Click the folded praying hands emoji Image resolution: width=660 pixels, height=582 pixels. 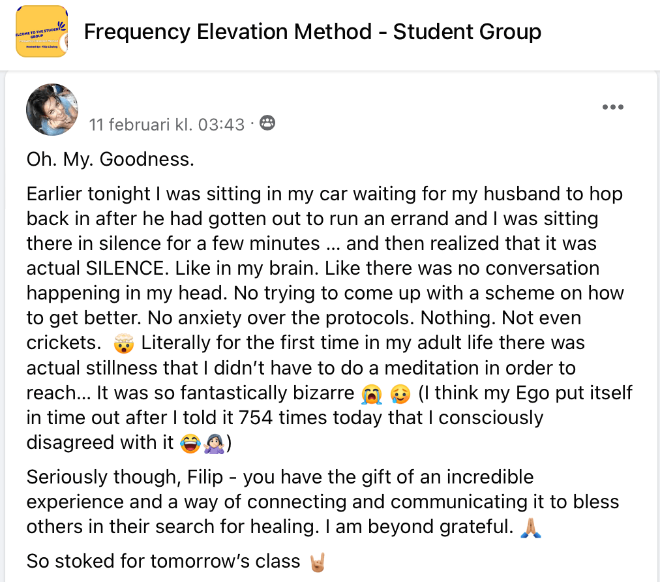pos(531,528)
